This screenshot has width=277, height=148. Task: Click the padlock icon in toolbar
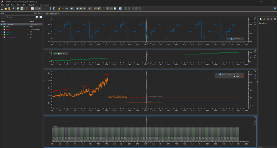point(59,9)
